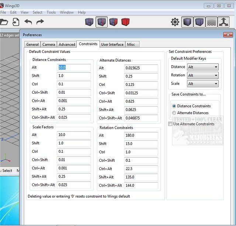Toggle the axes display icon
Screen dimensions: 236x226
[223, 22]
